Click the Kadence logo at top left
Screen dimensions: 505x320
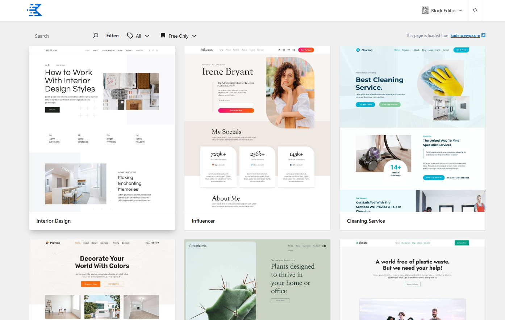35,10
